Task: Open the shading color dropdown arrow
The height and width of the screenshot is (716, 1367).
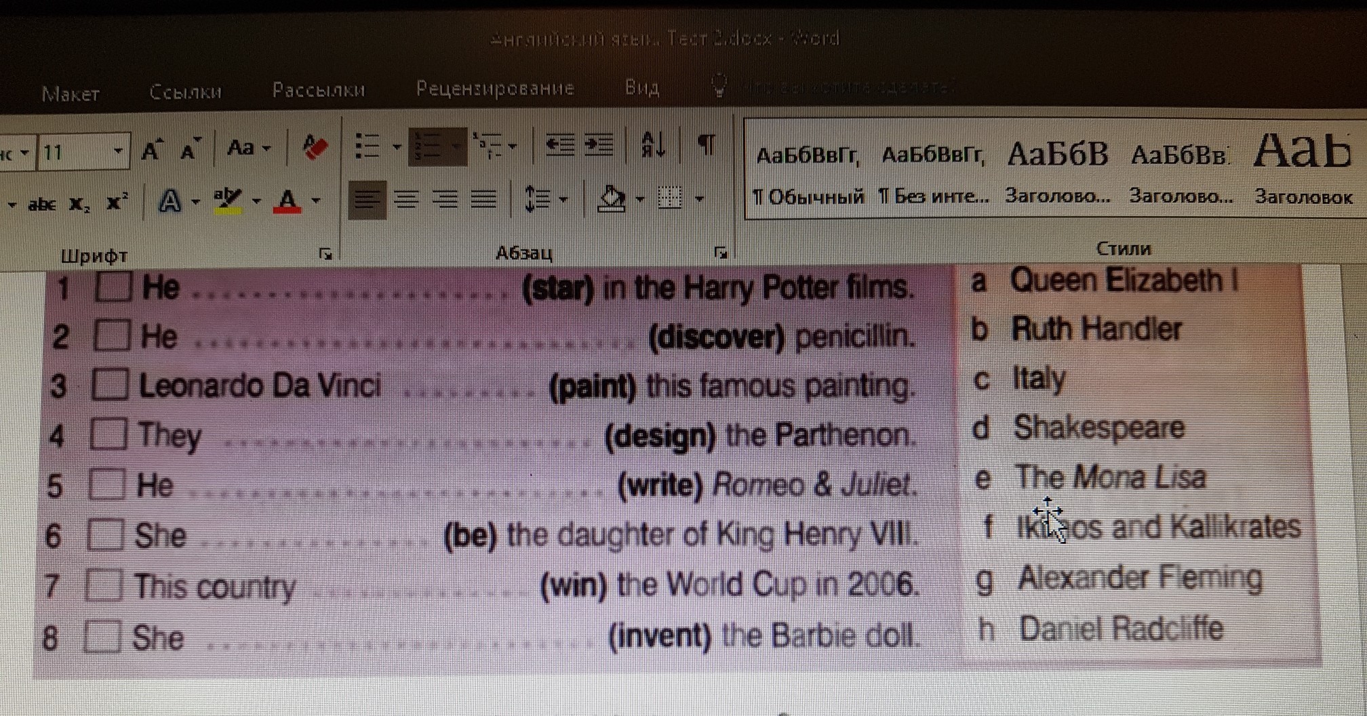Action: click(639, 199)
